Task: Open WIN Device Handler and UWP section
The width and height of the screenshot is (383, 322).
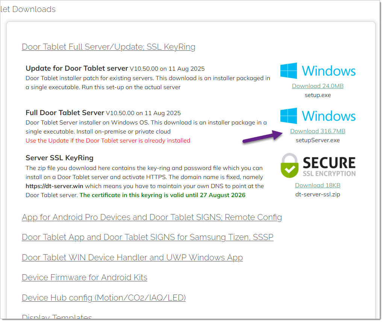Action: coord(132,258)
